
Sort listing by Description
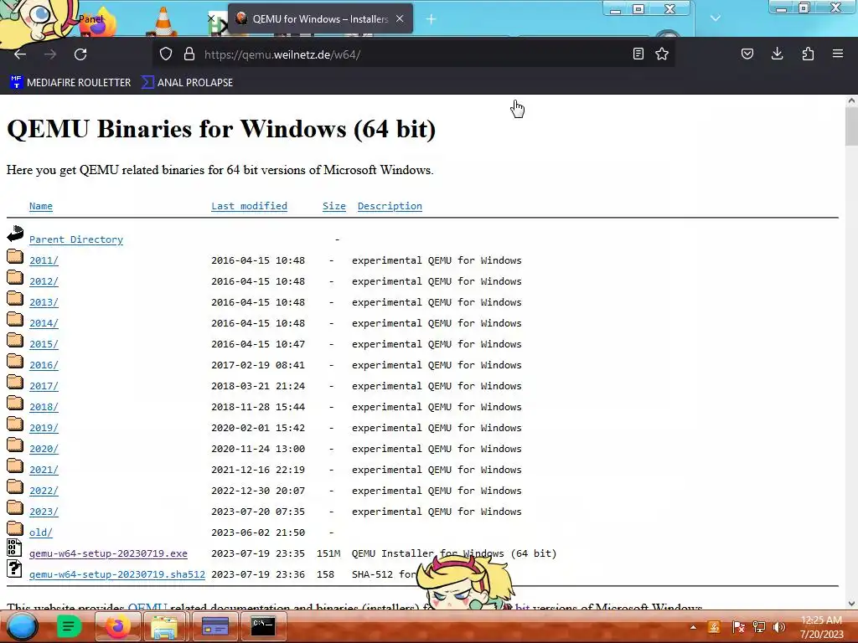click(x=390, y=206)
